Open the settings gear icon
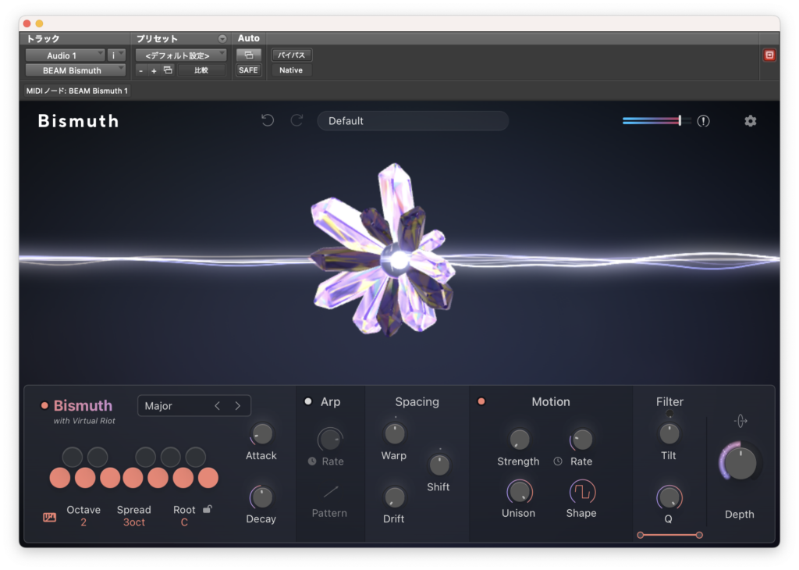Image resolution: width=799 pixels, height=570 pixels. [750, 121]
